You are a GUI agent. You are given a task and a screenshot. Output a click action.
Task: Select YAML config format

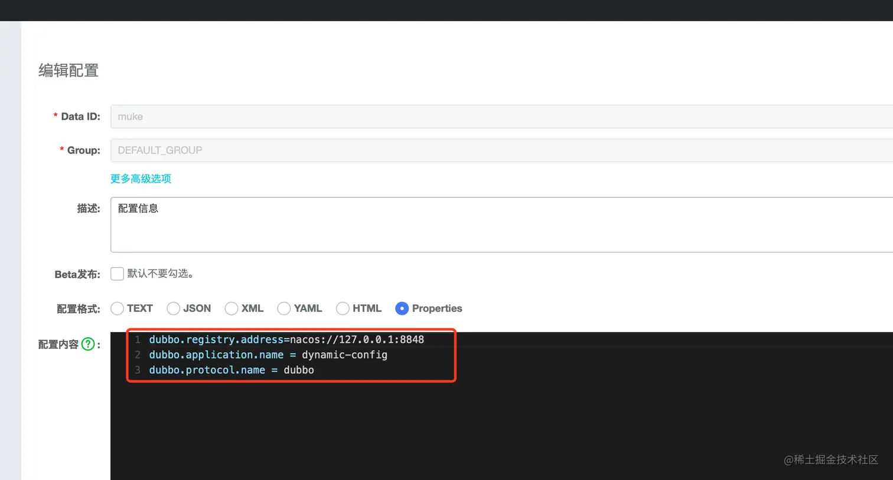[x=283, y=308]
